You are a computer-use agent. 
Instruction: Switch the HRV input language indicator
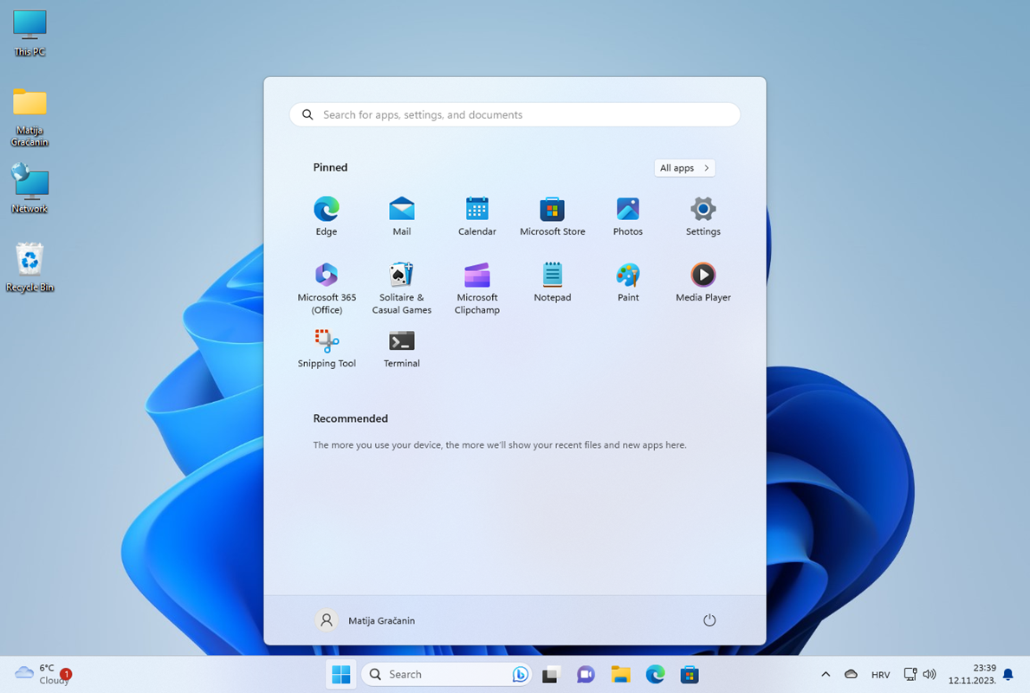(x=880, y=675)
